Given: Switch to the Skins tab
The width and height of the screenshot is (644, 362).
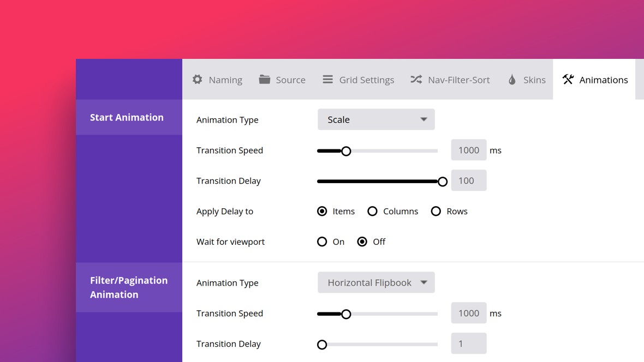Looking at the screenshot, I should click(527, 79).
